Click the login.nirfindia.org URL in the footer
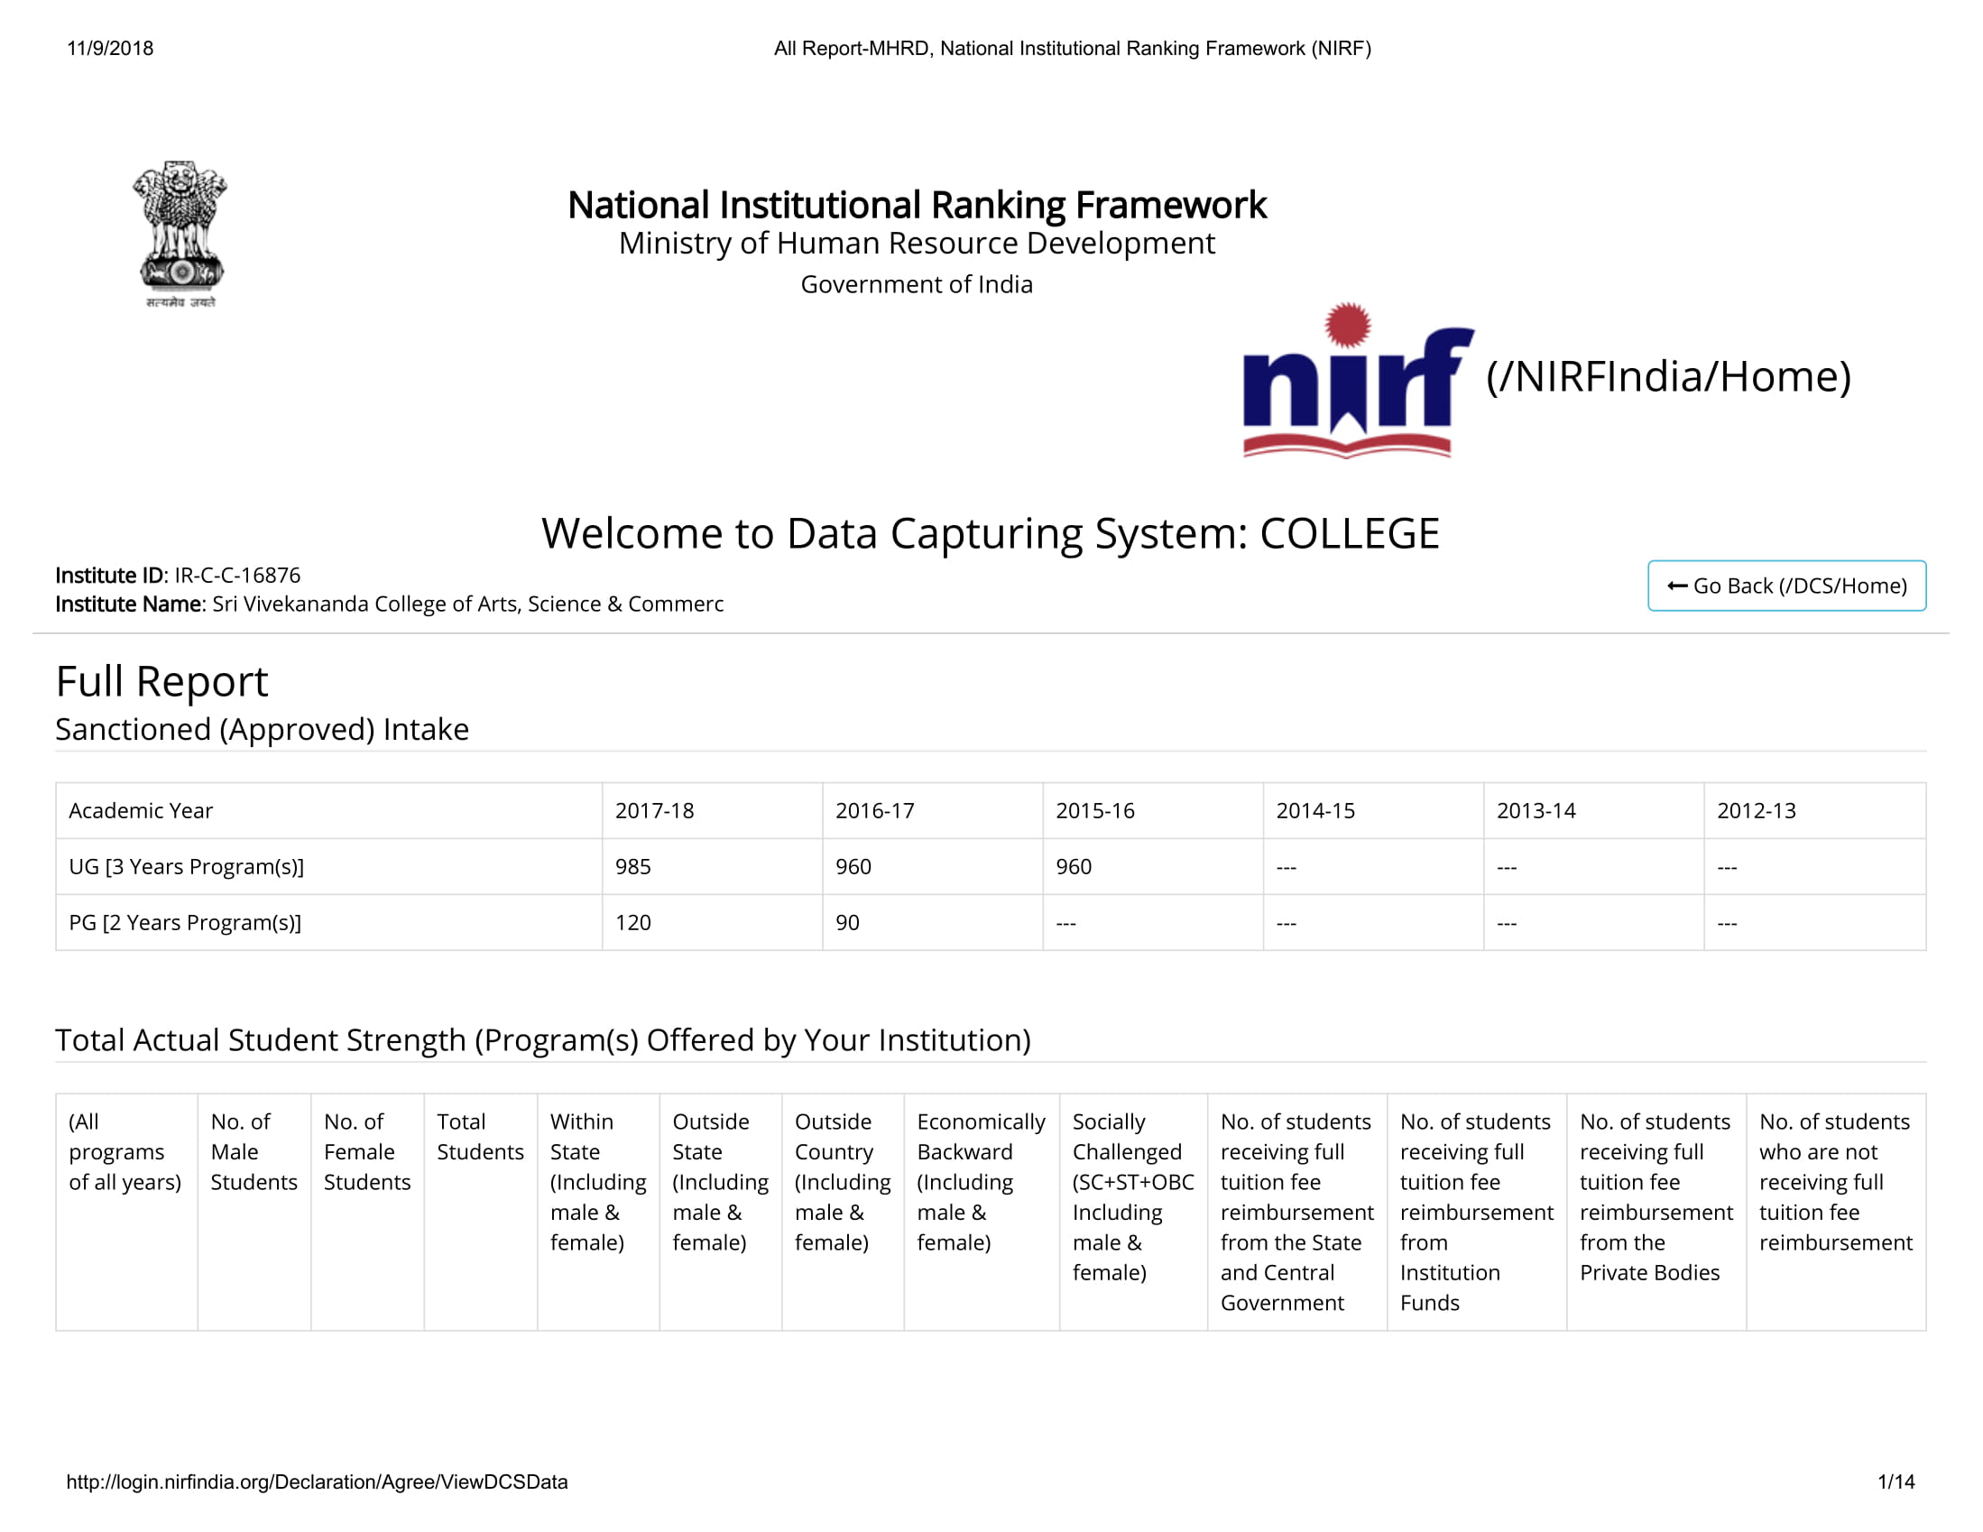Viewport: 1983px width, 1532px height. (317, 1481)
